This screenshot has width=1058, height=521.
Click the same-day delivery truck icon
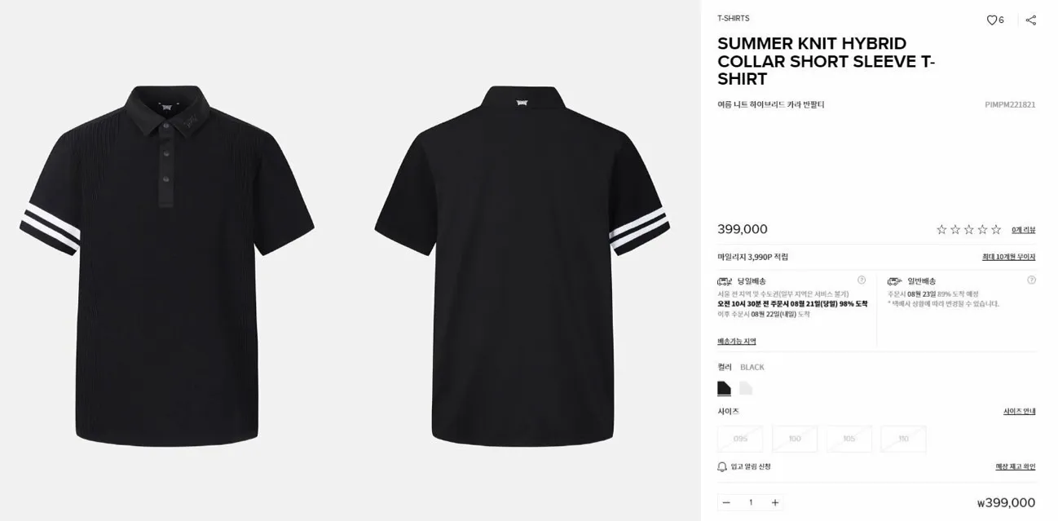coord(725,281)
